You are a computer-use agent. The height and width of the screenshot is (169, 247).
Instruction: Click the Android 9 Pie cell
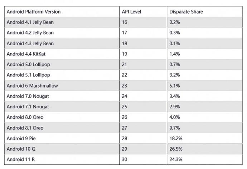click(20, 138)
